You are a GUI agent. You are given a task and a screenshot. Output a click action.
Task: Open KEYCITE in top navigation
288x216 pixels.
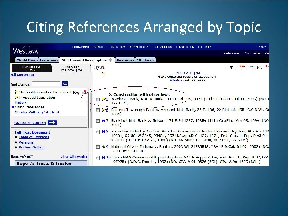[99, 47]
